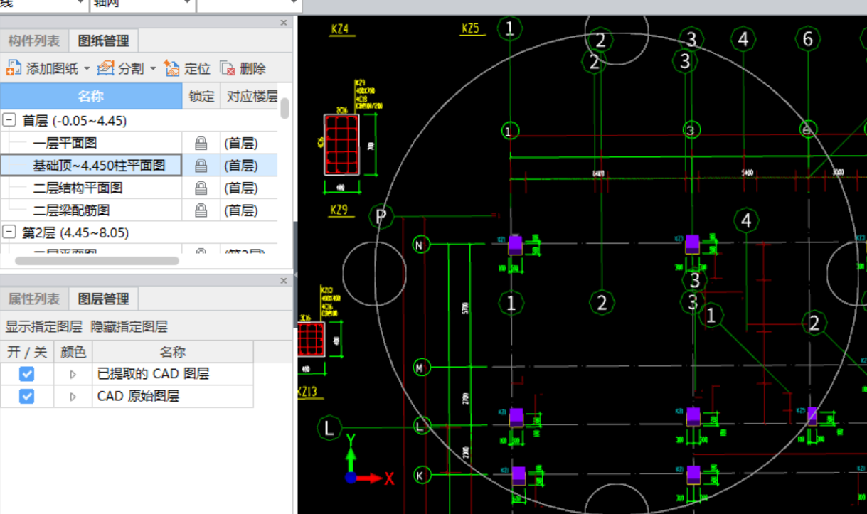This screenshot has height=514, width=867.
Task: Click the Locate (定位) icon
Action: [171, 68]
